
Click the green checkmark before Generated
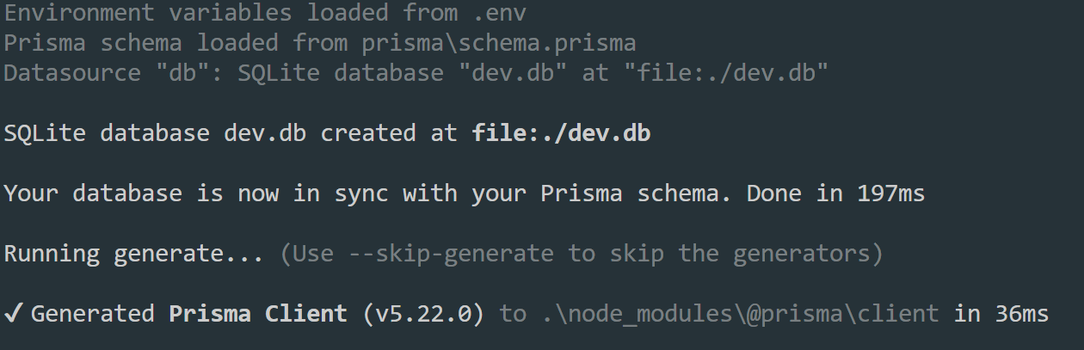click(13, 314)
